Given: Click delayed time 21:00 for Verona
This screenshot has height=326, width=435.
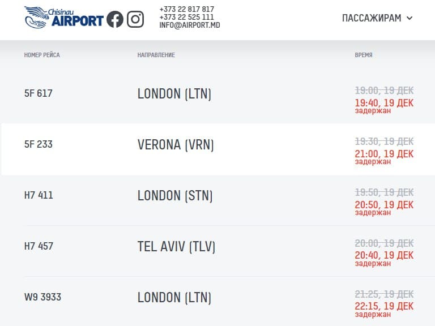Looking at the screenshot, I should (384, 154).
